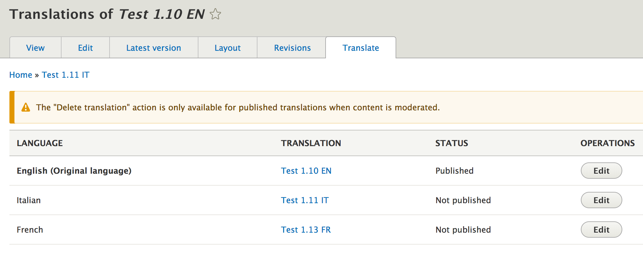The height and width of the screenshot is (264, 643).
Task: Open Test 1.11 IT link in the Italian row
Action: [x=305, y=200]
